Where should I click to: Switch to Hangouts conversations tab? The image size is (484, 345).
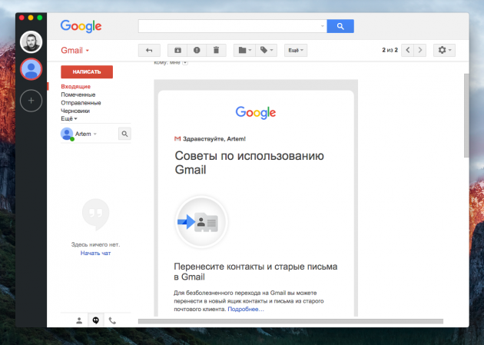pyautogui.click(x=96, y=320)
